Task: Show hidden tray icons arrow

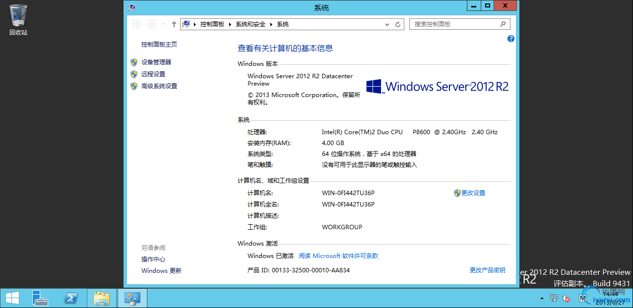Action: (542, 298)
